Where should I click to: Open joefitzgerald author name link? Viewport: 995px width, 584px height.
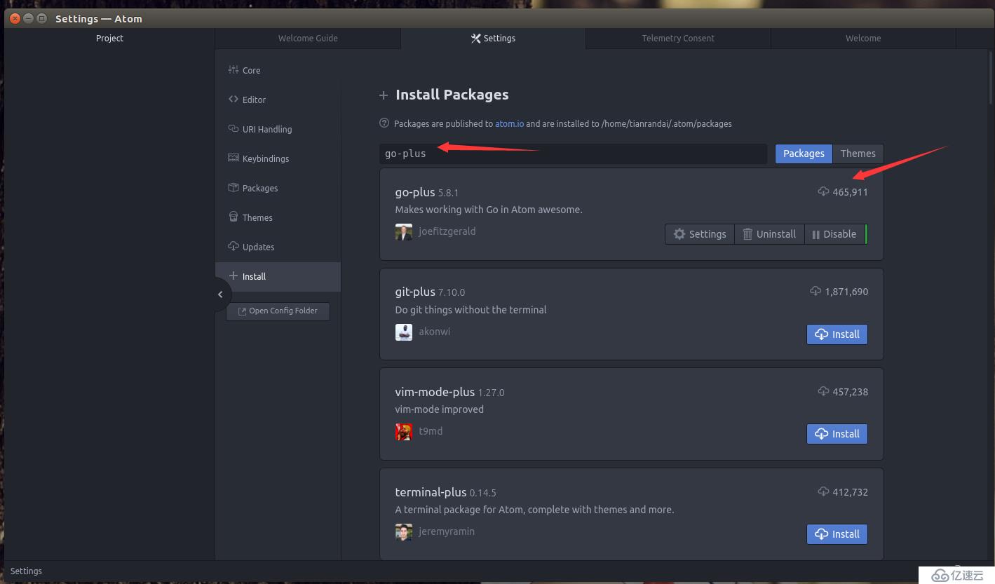[x=447, y=231]
